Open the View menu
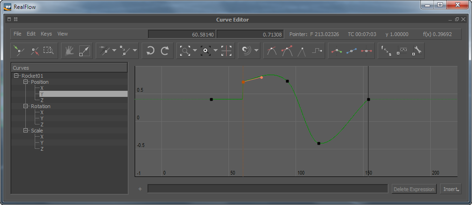 62,34
